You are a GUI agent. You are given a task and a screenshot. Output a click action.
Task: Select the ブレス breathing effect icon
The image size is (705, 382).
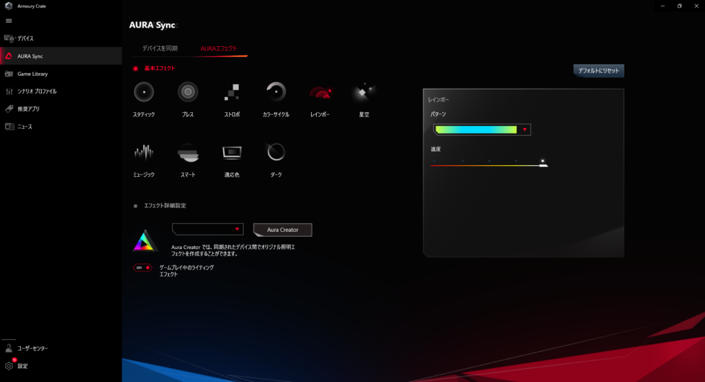click(x=188, y=92)
